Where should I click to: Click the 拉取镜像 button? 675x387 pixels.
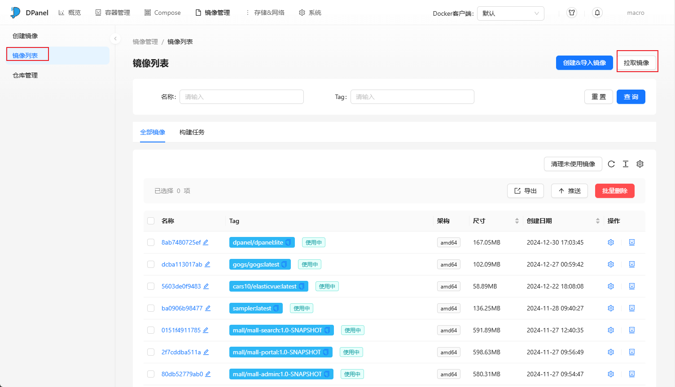(x=636, y=63)
